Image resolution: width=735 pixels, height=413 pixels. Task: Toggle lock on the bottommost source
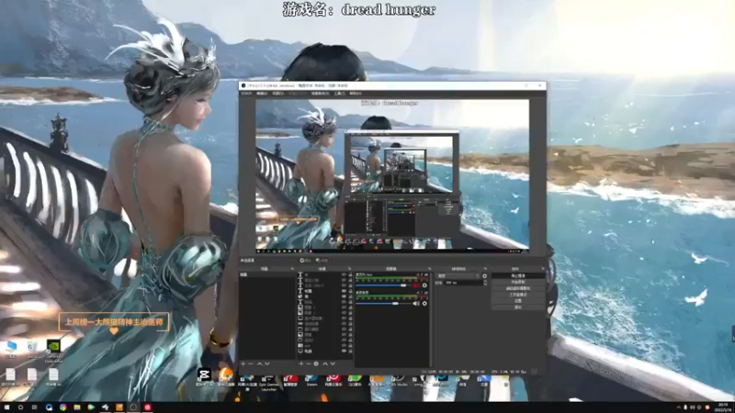(351, 352)
